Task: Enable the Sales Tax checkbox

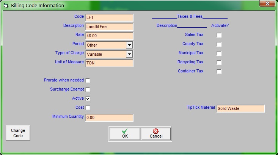Action: click(x=219, y=35)
